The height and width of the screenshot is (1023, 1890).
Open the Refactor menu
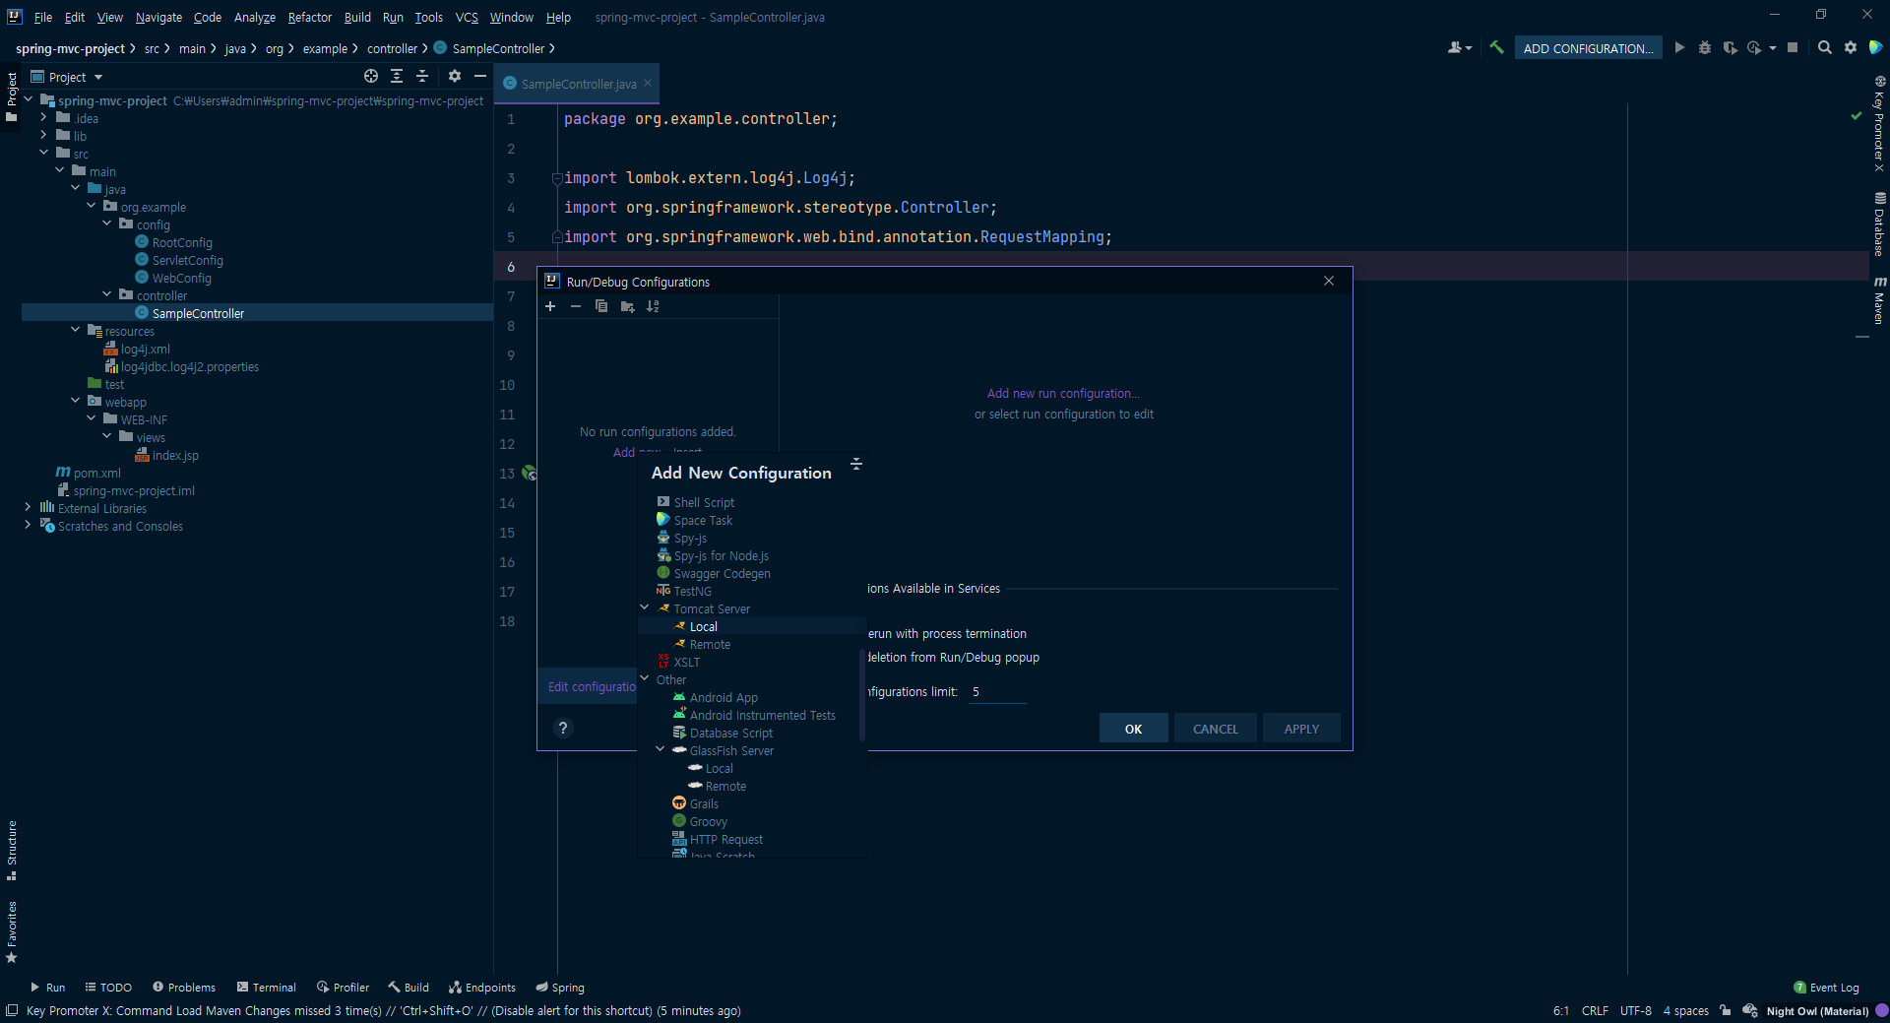coord(310,17)
